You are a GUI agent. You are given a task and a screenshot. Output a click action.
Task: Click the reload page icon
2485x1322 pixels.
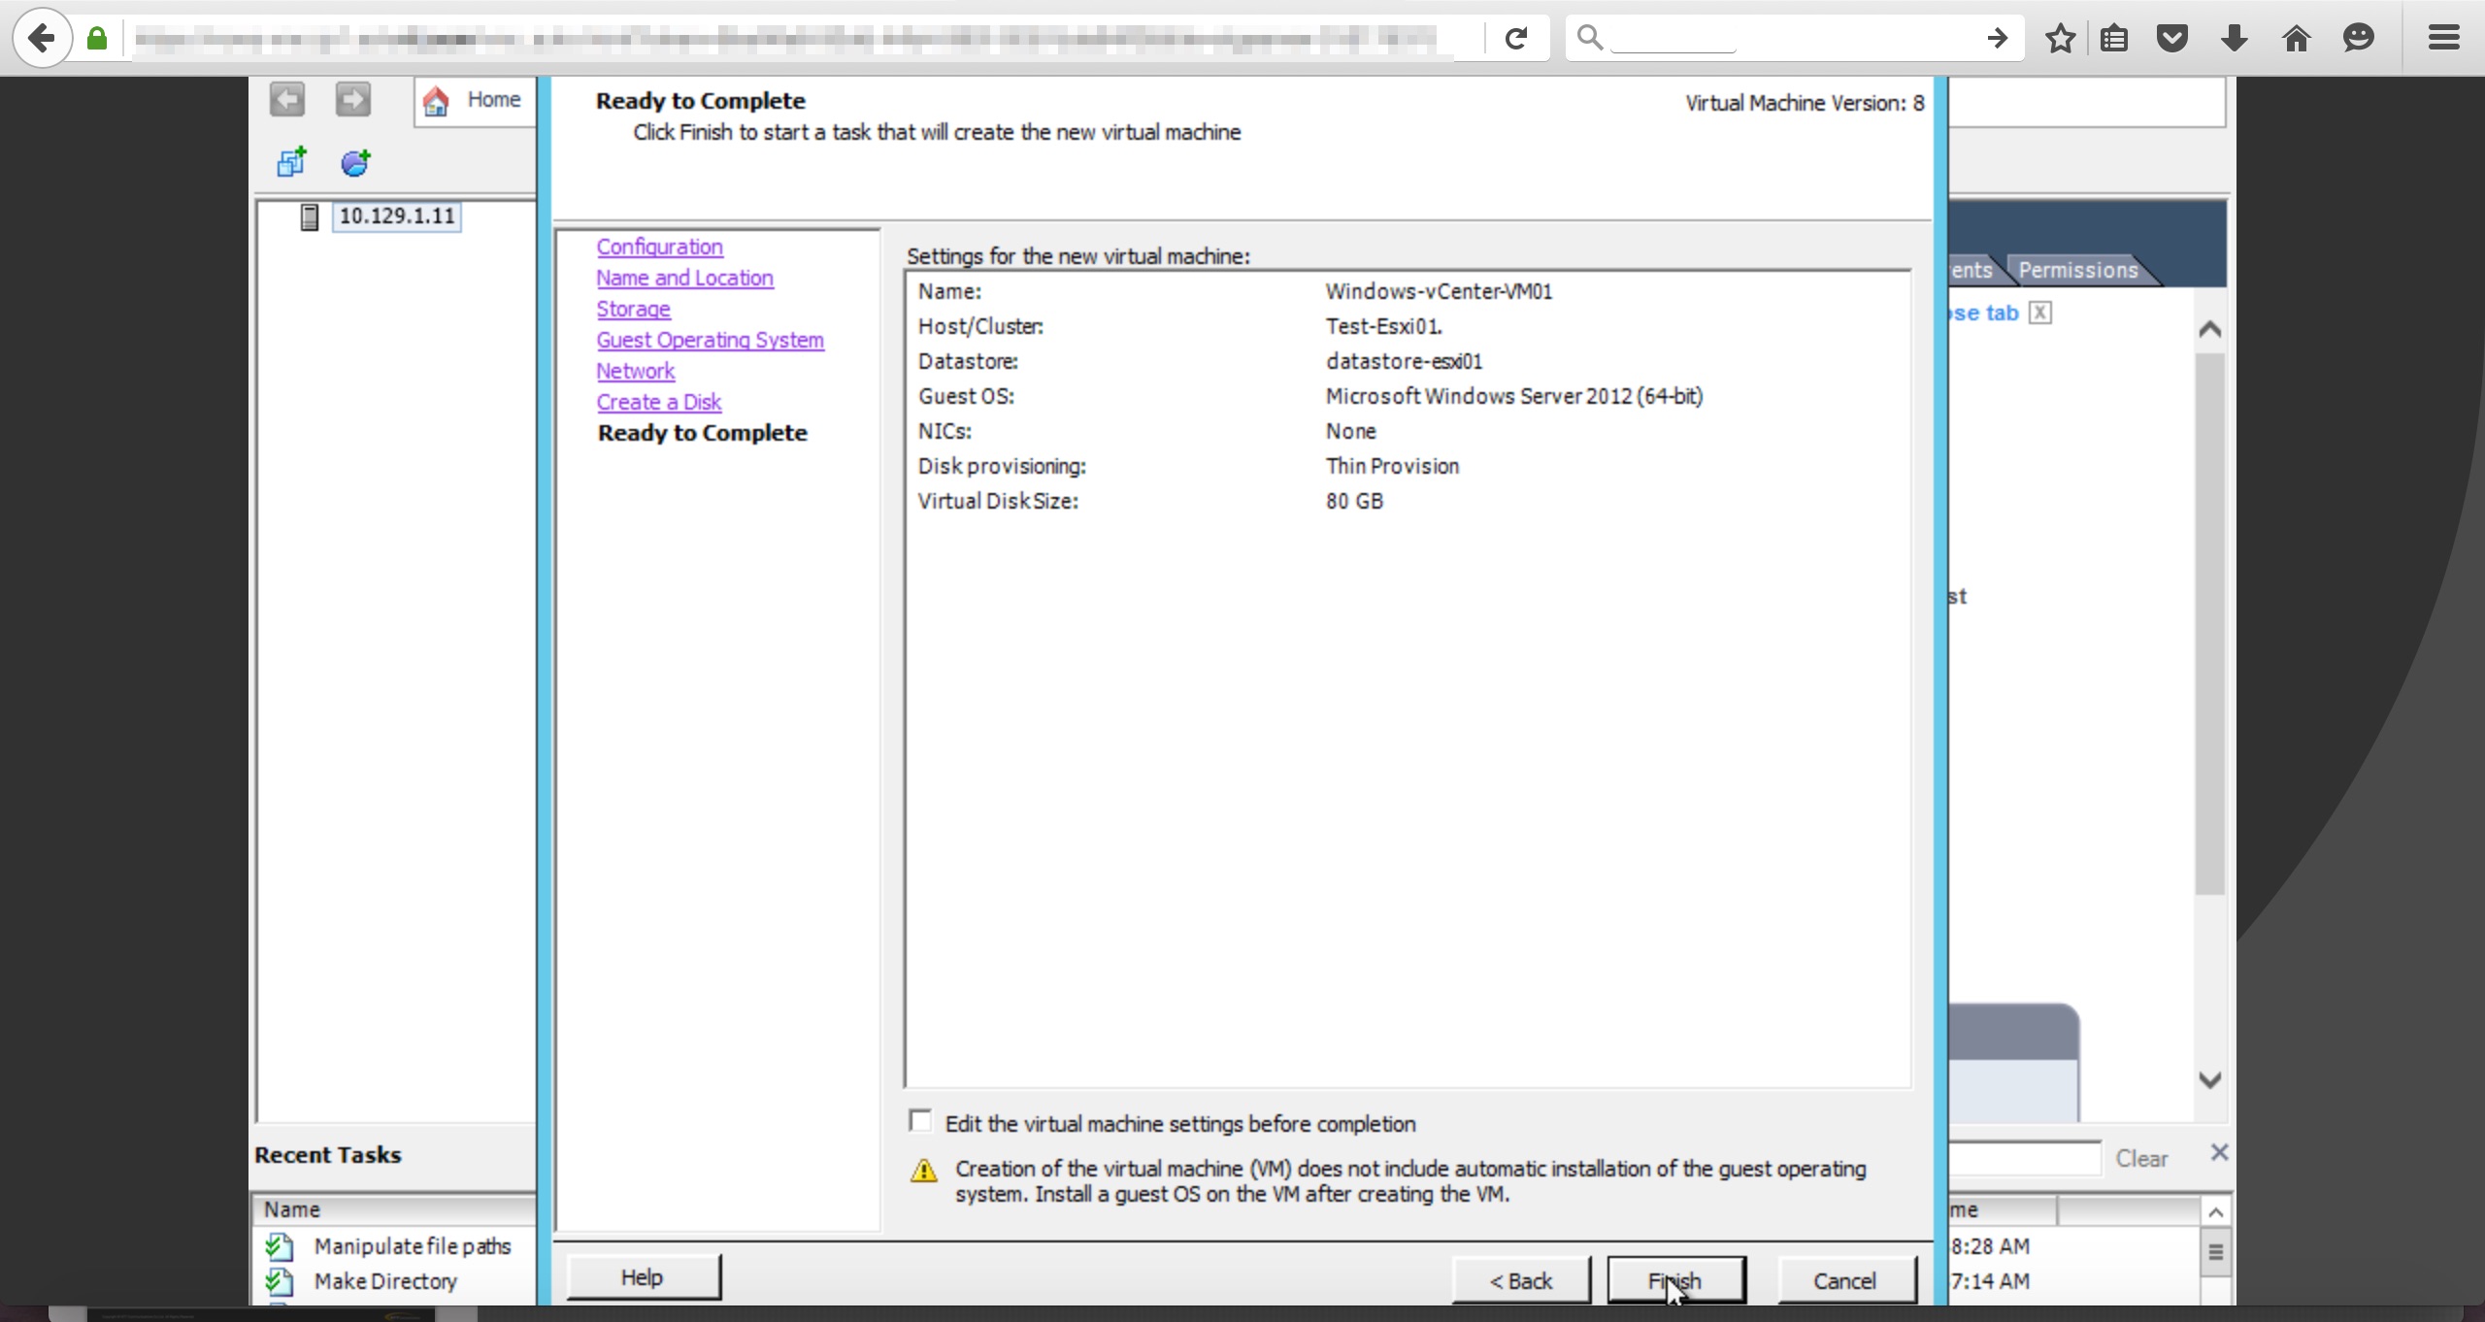coord(1516,39)
